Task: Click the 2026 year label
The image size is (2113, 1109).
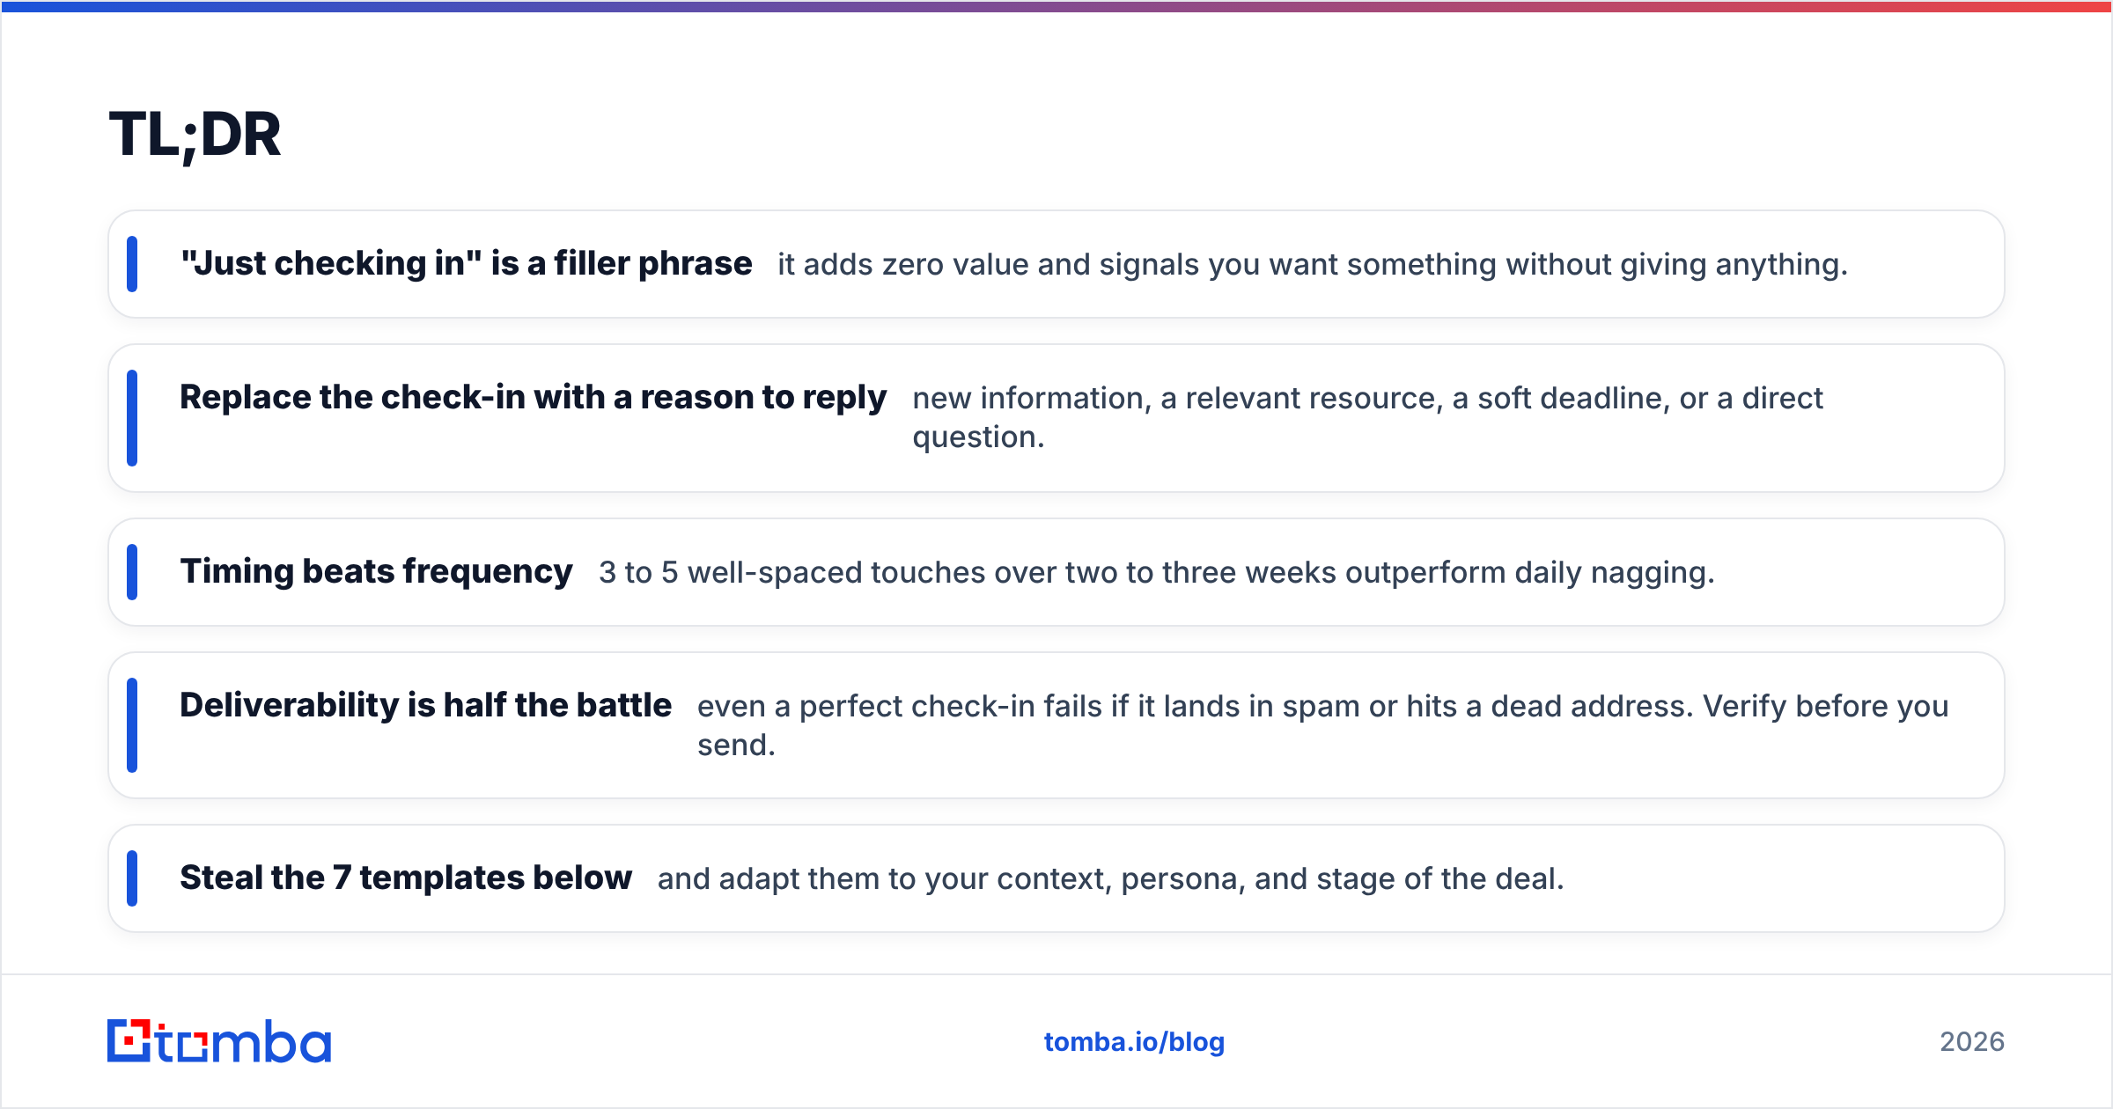Action: (1972, 1042)
